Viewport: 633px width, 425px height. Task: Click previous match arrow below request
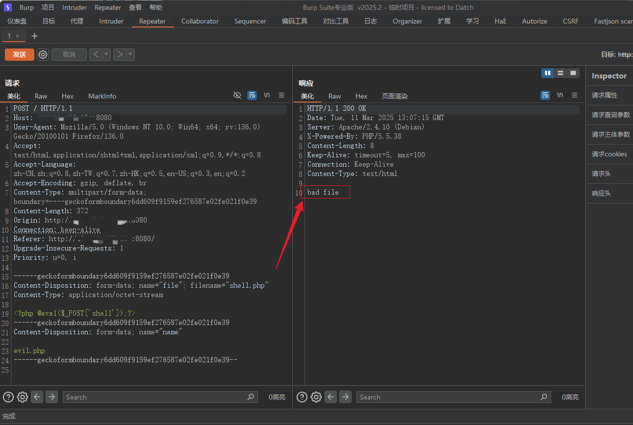37,397
